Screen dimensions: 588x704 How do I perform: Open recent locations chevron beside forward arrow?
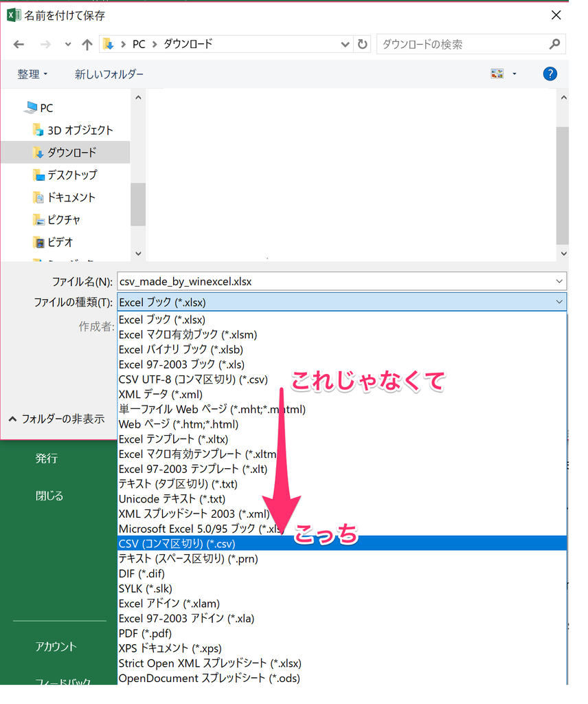point(68,45)
